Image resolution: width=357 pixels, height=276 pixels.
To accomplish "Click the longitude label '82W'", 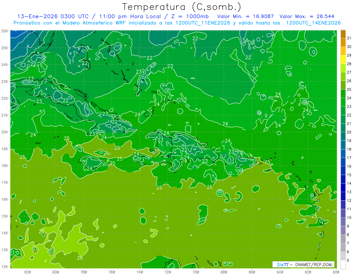I will pos(28,272).
